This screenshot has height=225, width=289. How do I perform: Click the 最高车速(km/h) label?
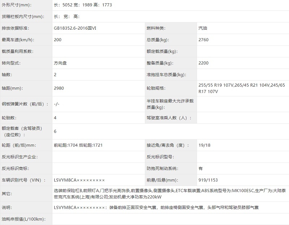click(18, 40)
